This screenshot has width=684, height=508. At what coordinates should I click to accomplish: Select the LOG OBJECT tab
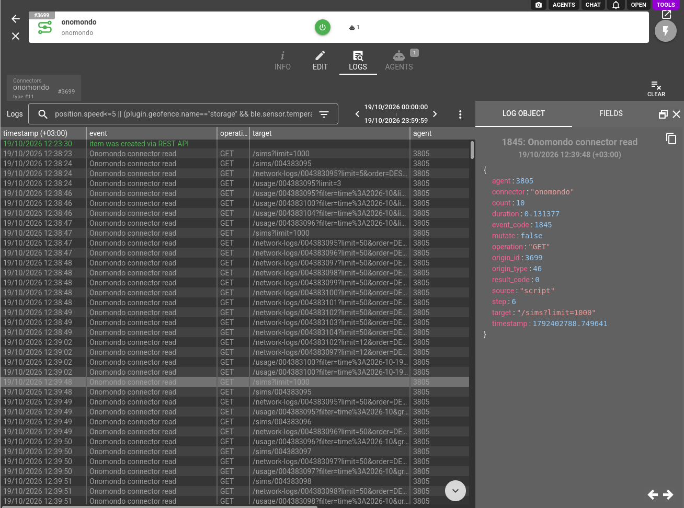pos(523,113)
